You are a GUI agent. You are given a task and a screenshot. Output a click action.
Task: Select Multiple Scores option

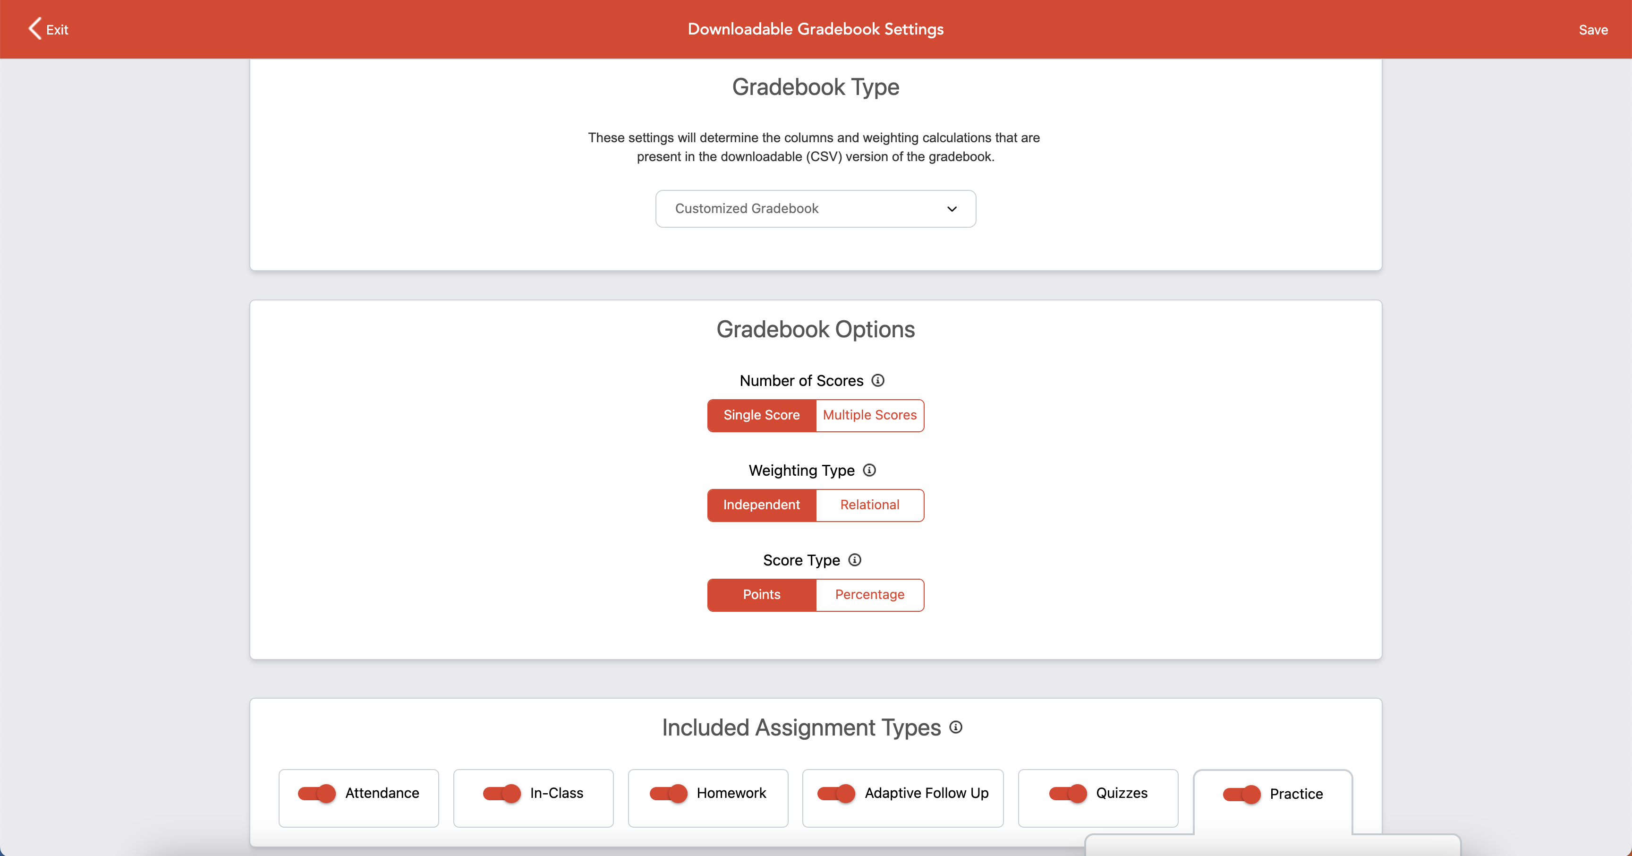[x=869, y=416]
